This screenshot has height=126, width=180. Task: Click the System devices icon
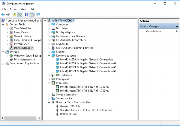[53, 98]
